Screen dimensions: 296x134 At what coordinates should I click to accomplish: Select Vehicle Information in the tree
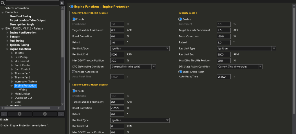(17, 8)
